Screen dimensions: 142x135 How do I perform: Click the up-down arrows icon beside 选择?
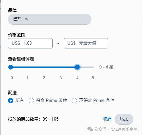(x=26, y=19)
